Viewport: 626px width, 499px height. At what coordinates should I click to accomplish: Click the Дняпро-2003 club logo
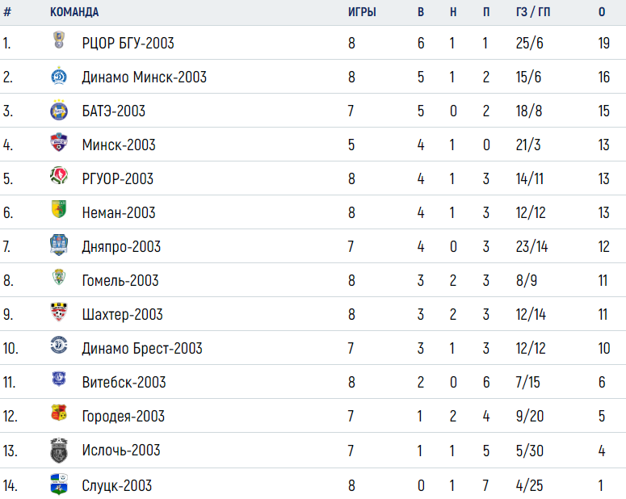point(59,245)
